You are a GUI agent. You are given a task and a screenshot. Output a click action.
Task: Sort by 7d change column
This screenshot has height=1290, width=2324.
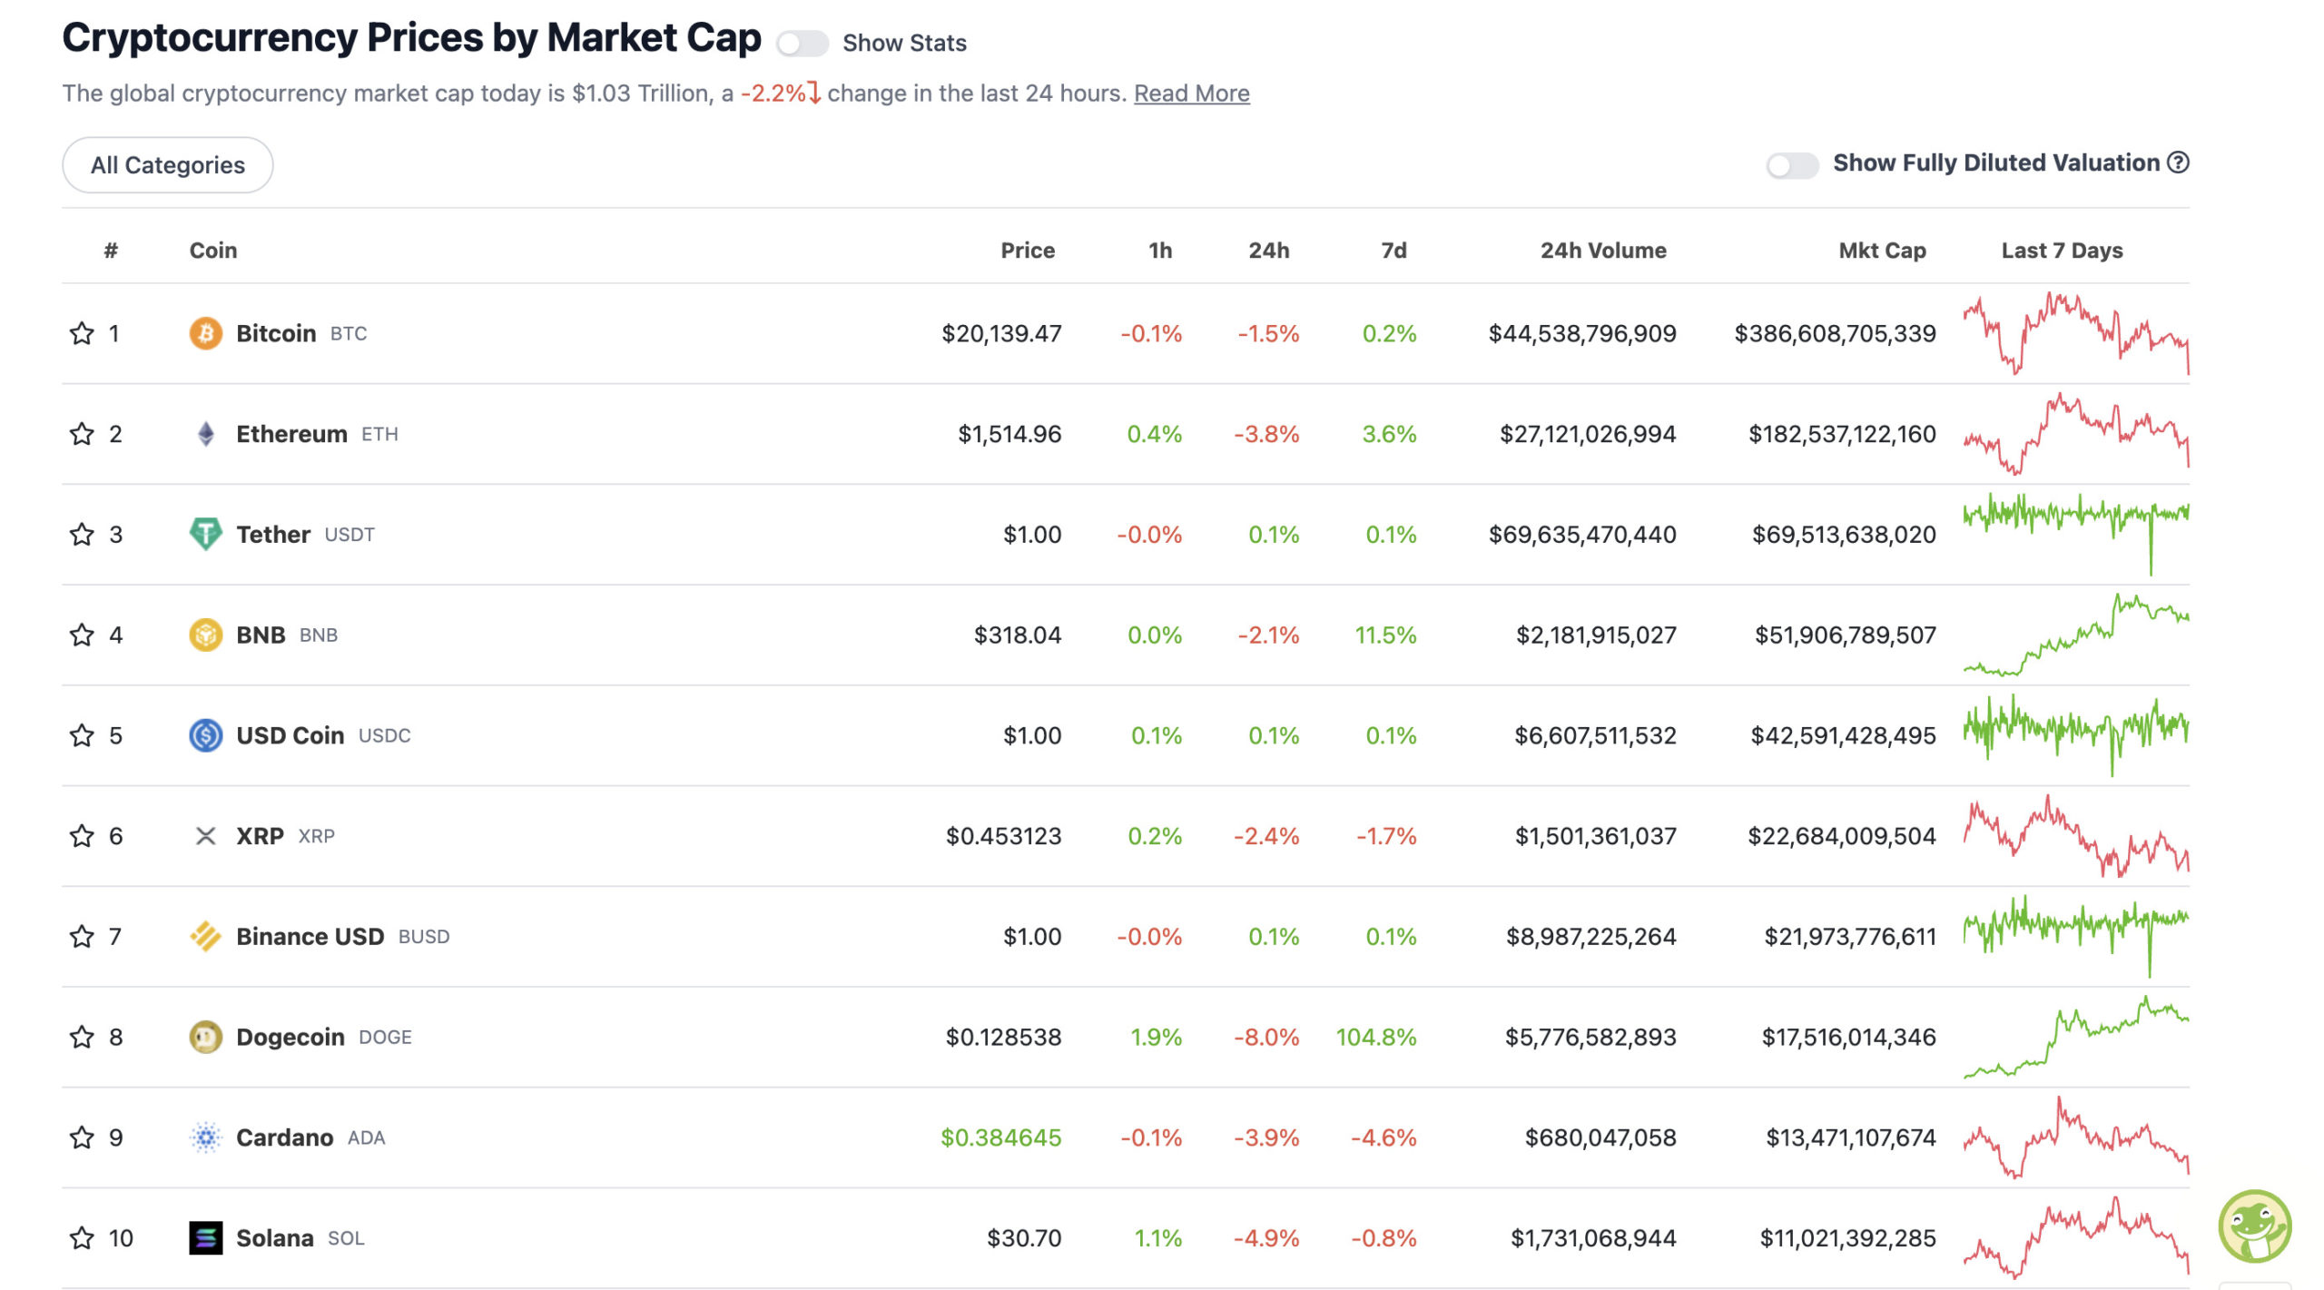(1394, 251)
